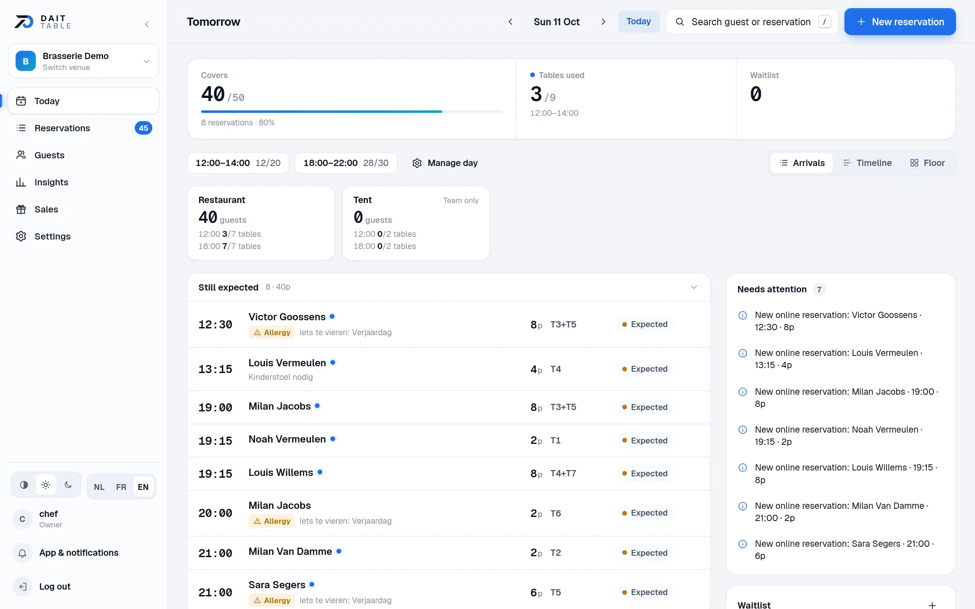Enable dark theme moon toggle
Image resolution: width=975 pixels, height=609 pixels.
[x=68, y=485]
